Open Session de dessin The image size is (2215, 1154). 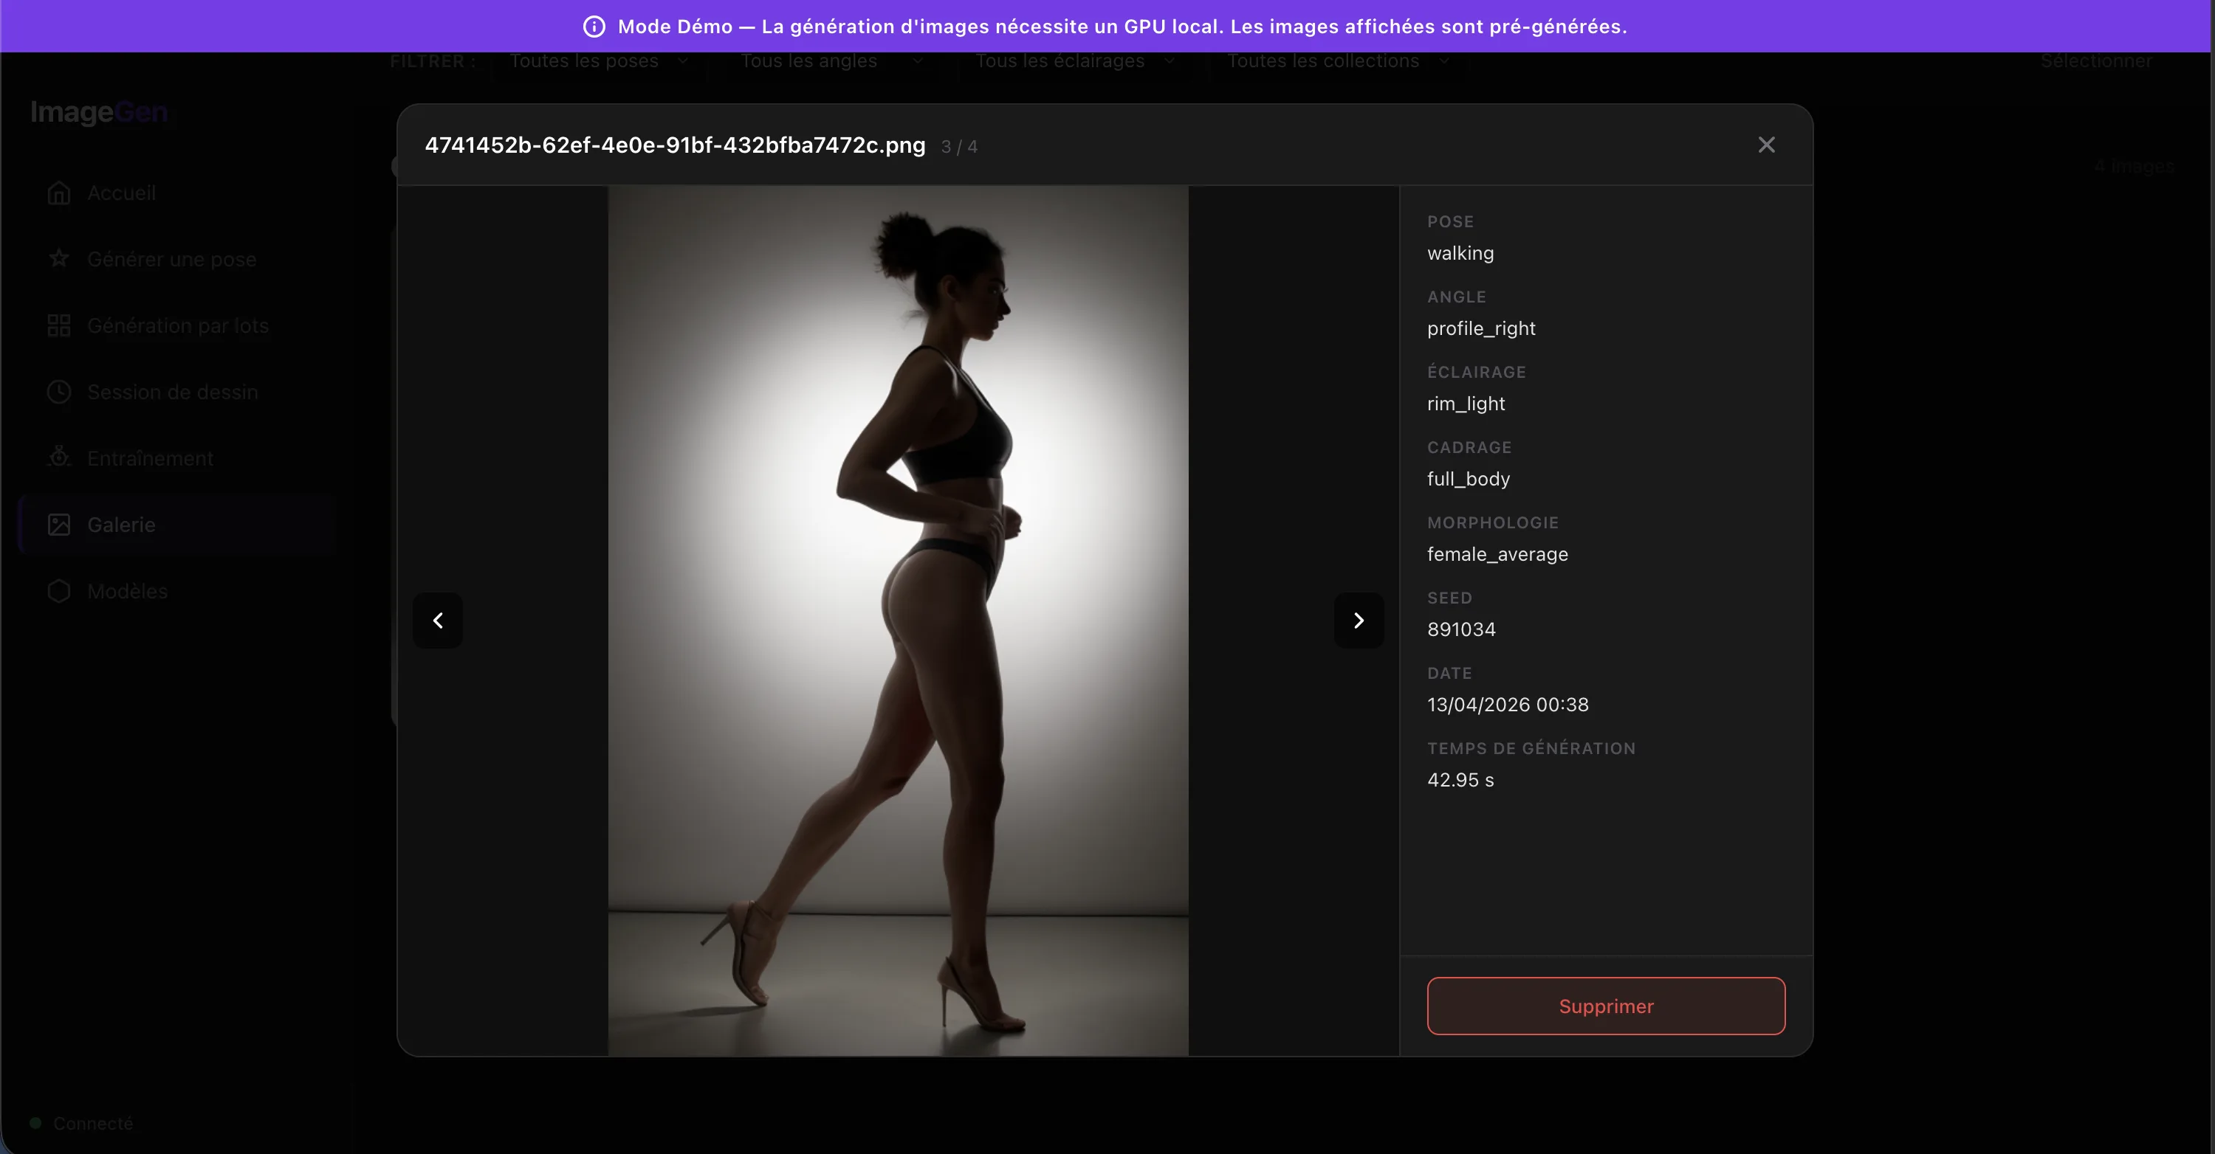coord(177,392)
